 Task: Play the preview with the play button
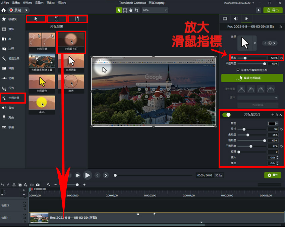(x=88, y=175)
